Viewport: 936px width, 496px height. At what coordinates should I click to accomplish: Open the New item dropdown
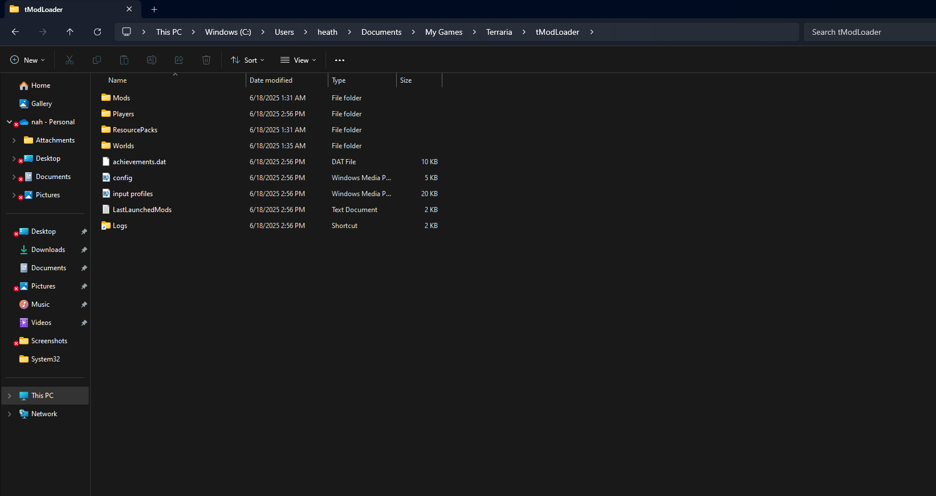point(27,60)
